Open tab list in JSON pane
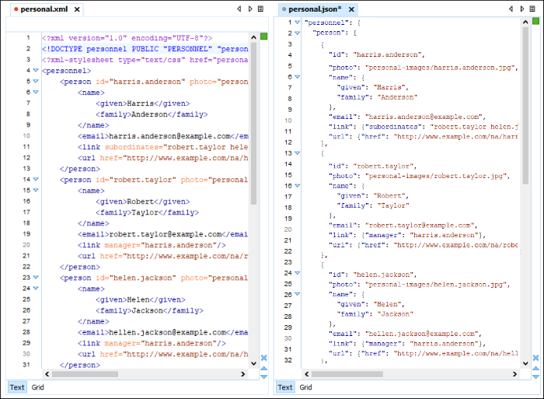Image resolution: width=544 pixels, height=399 pixels. coord(532,9)
